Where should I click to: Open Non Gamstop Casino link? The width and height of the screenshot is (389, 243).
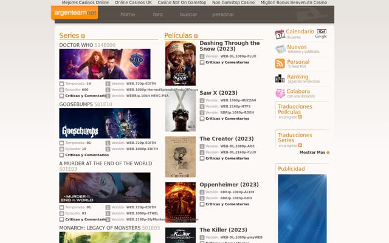point(233,2)
